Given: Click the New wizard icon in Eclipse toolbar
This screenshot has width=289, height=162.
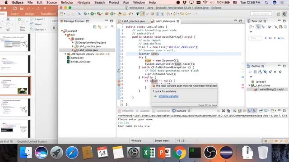Looking at the screenshot, I should 61,14.
